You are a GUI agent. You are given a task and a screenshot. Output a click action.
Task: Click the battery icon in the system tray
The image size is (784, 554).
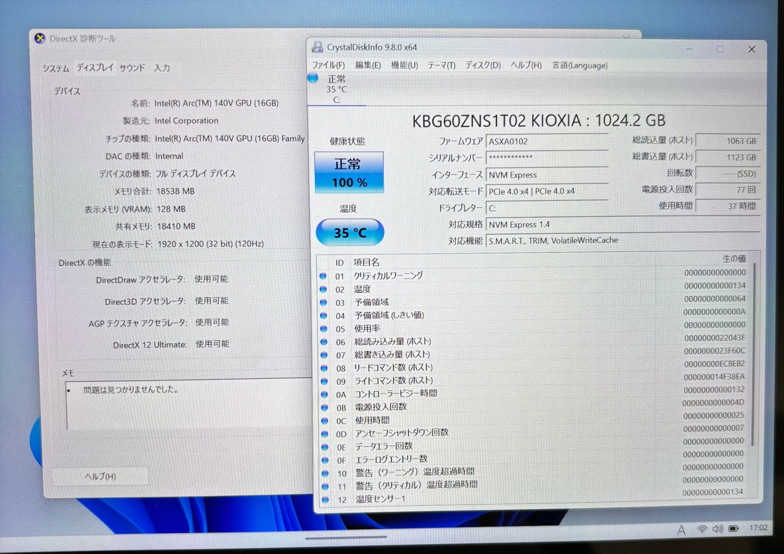734,529
